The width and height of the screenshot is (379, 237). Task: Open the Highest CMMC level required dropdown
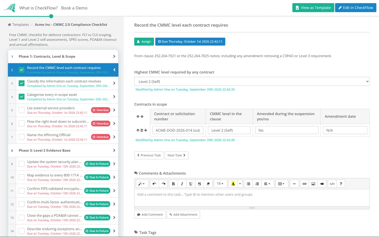pos(252,81)
